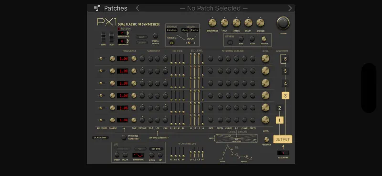Click the Reverb Size knob
The height and width of the screenshot is (176, 382).
(x=241, y=39)
